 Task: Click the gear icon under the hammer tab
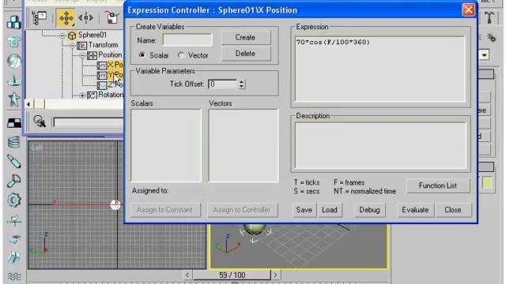(x=492, y=39)
